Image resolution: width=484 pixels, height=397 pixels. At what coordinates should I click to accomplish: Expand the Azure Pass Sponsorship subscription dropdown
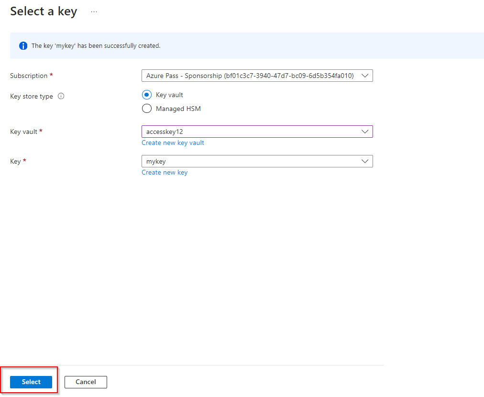click(250, 76)
